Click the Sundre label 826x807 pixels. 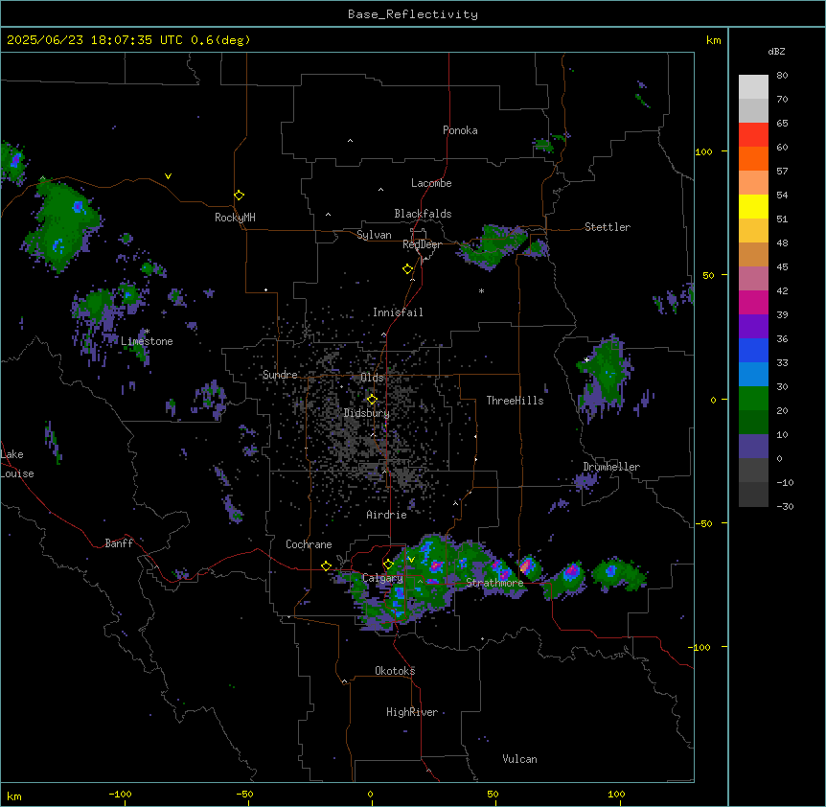280,375
